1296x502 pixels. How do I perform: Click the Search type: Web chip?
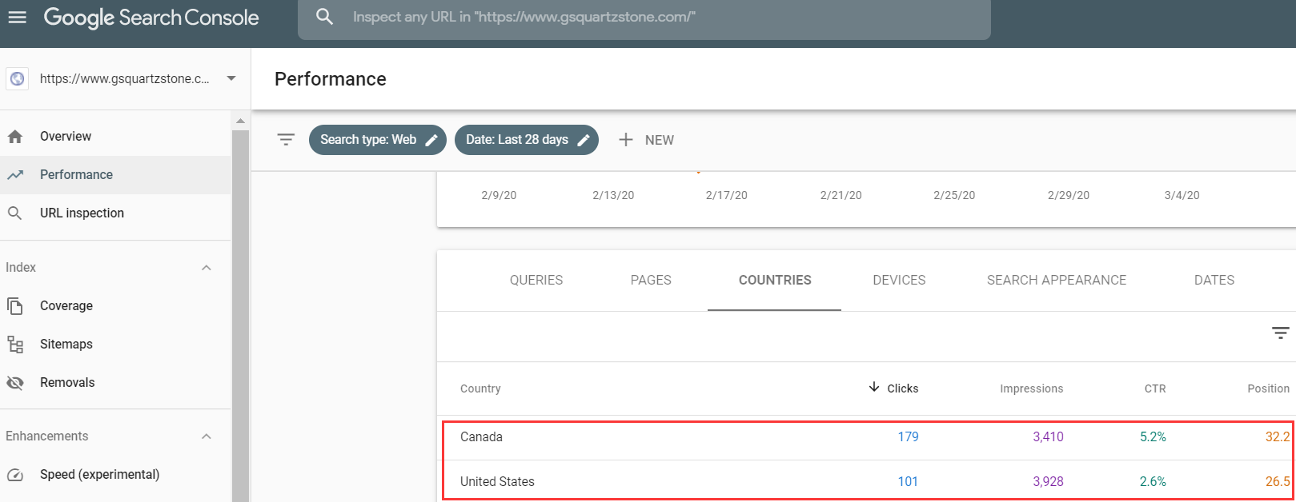(377, 140)
